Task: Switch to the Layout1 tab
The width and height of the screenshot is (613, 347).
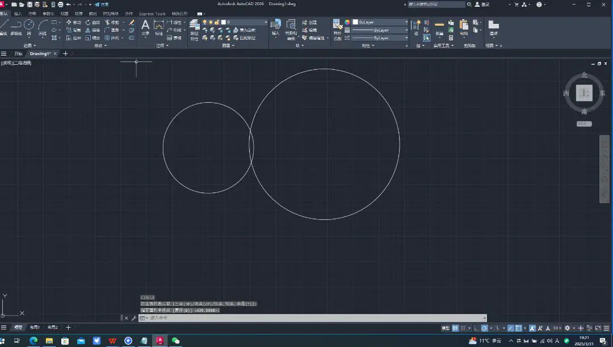Action: 35,328
